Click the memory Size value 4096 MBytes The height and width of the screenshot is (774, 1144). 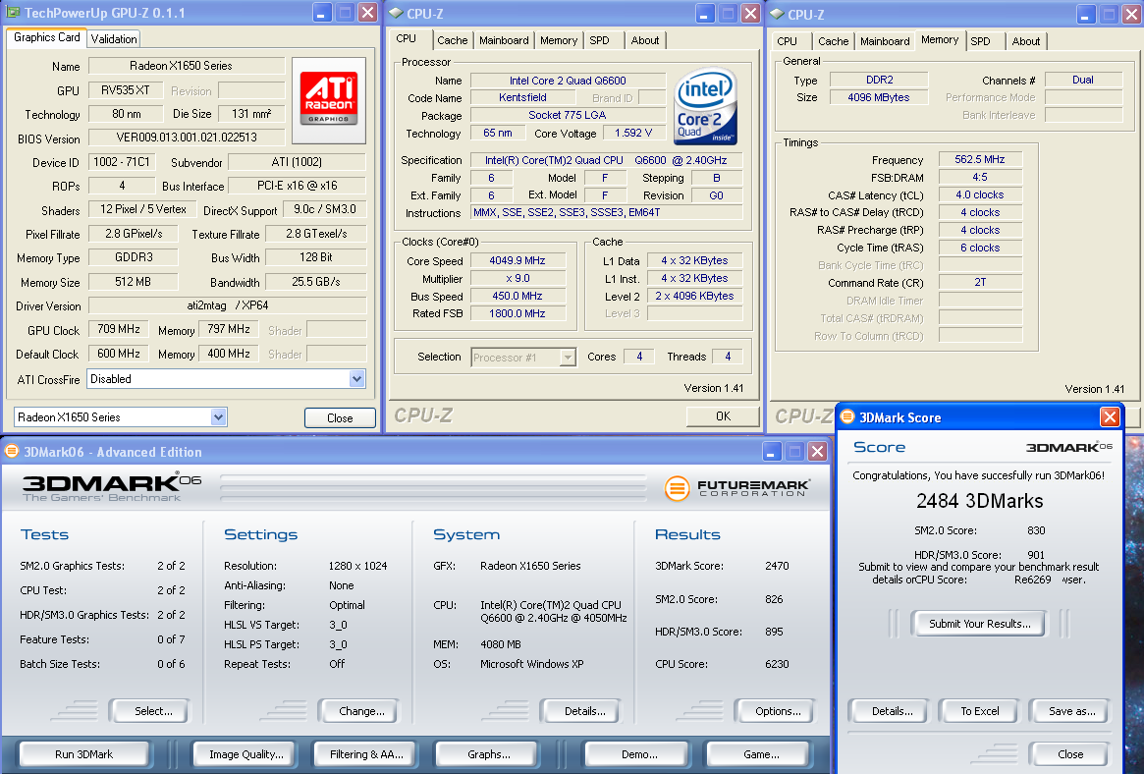pyautogui.click(x=879, y=97)
